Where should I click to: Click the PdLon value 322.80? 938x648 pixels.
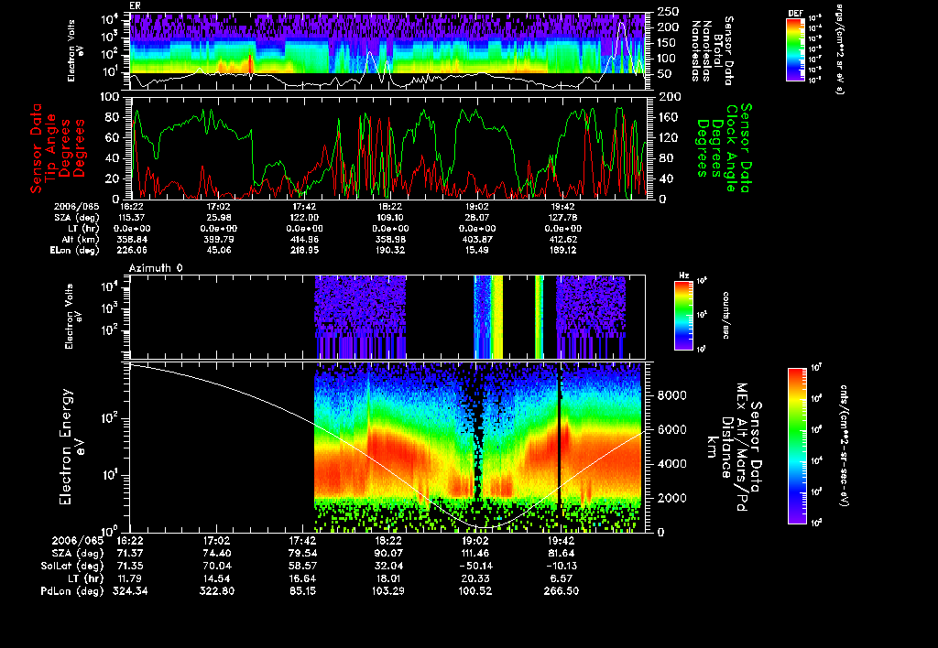coord(216,591)
